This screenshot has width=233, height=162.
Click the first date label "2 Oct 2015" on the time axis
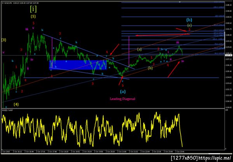[x=5, y=152]
